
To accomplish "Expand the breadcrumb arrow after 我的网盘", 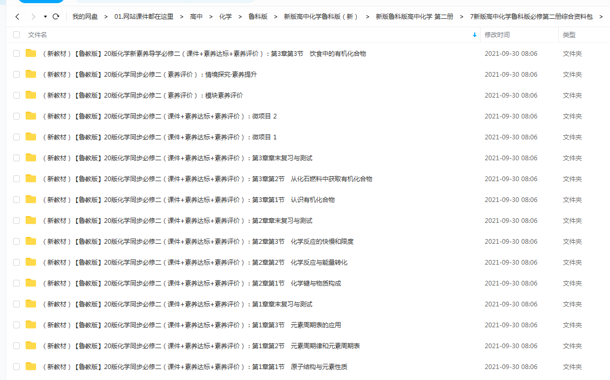I will coord(106,17).
